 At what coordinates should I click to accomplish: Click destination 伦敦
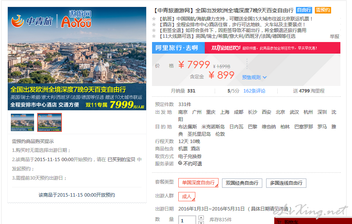(x=220, y=134)
